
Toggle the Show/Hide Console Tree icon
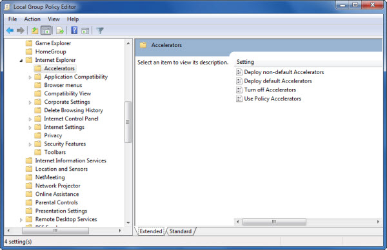[46, 30]
